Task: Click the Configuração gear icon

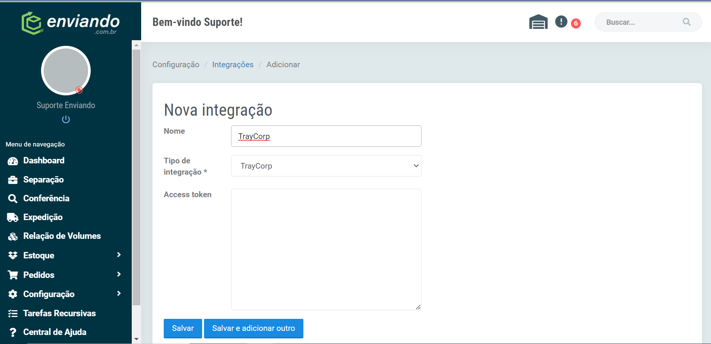Action: pyautogui.click(x=13, y=294)
